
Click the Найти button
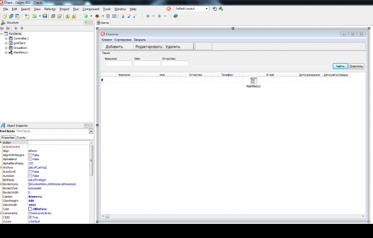click(340, 66)
